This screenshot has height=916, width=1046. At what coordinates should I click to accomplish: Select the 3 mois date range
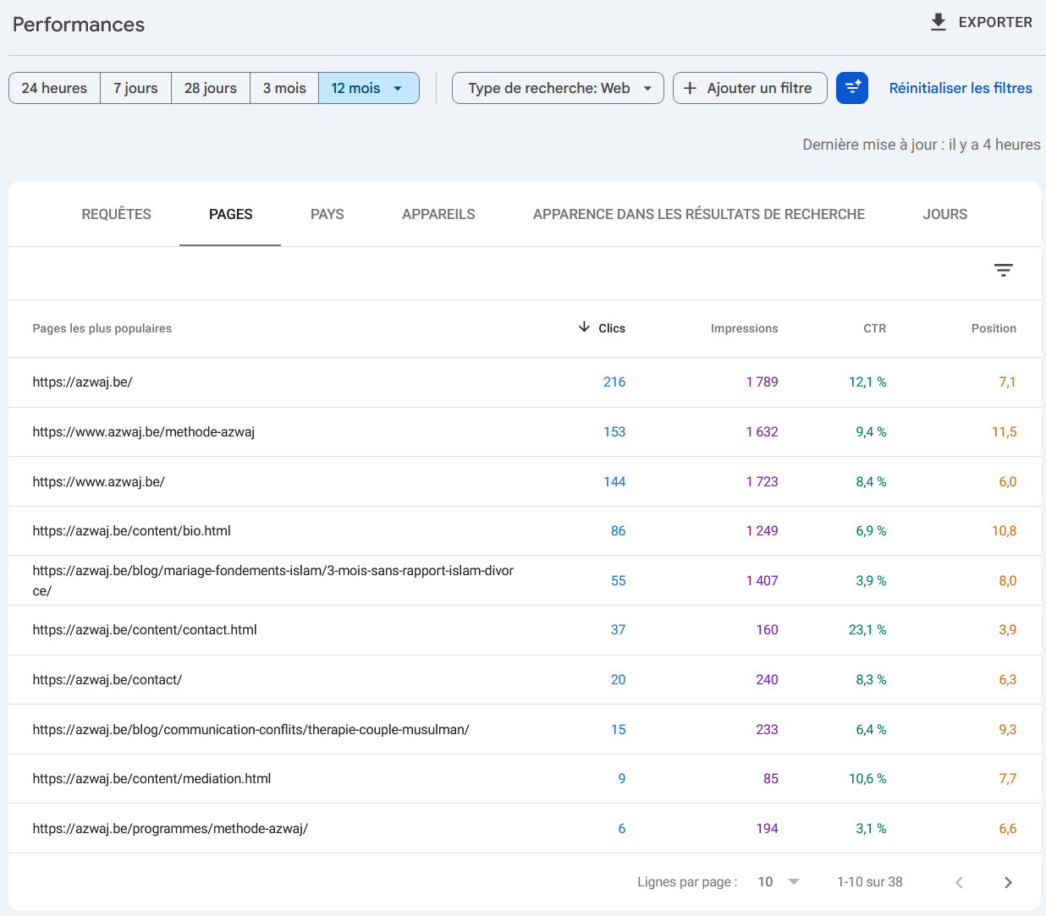pyautogui.click(x=284, y=88)
